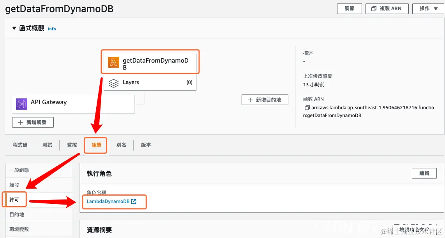Click the 新增目的地 button
Viewport: 445px width, 238px height.
(x=265, y=100)
